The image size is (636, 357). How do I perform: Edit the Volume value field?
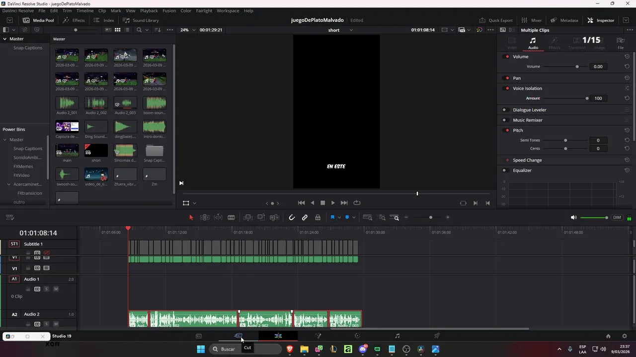(598, 66)
